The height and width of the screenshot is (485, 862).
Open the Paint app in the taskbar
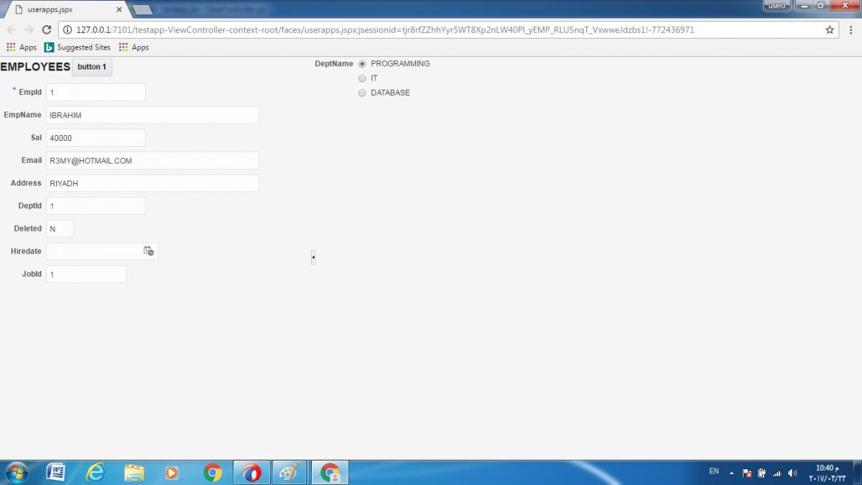(288, 472)
